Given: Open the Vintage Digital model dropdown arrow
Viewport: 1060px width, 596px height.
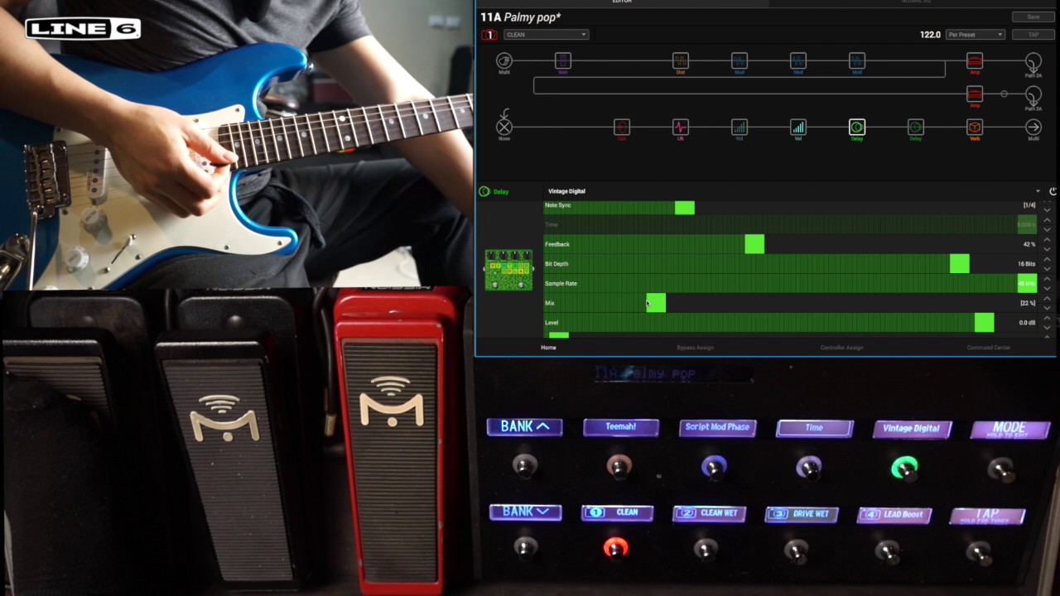Looking at the screenshot, I should tap(1038, 191).
